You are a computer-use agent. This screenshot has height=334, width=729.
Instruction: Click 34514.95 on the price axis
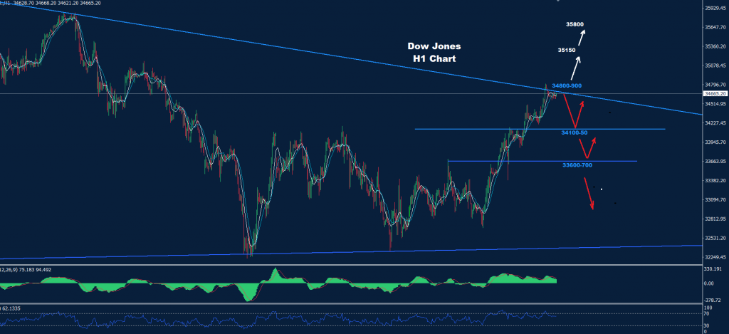(x=716, y=104)
